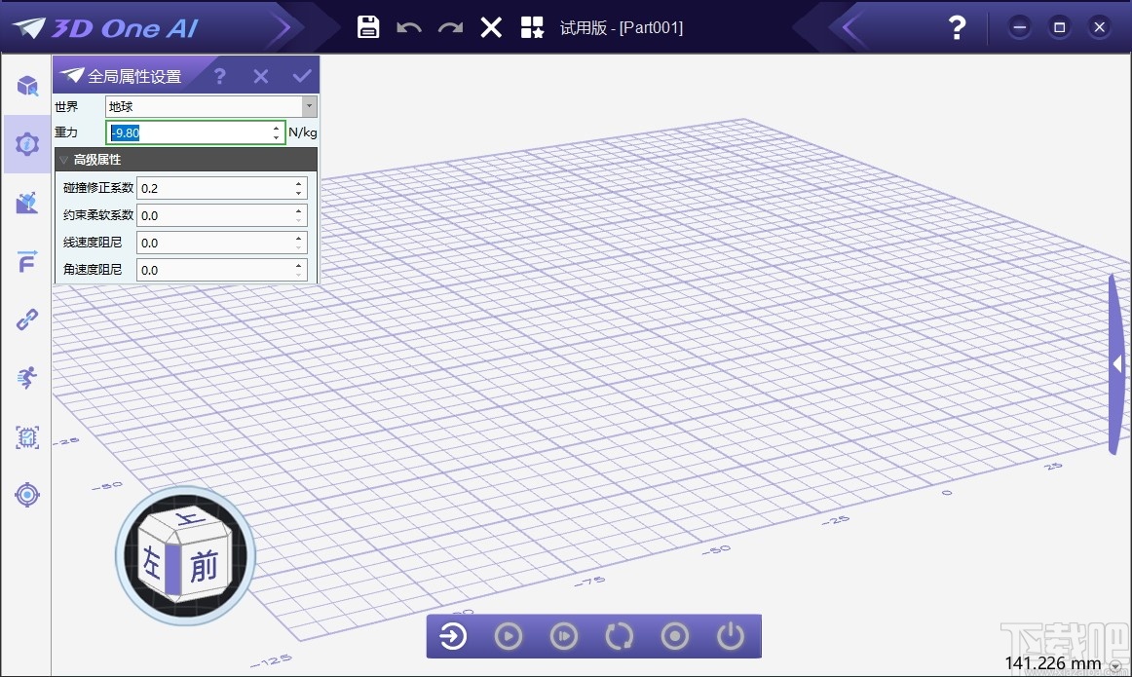Click the reset loop arrows button

click(619, 637)
